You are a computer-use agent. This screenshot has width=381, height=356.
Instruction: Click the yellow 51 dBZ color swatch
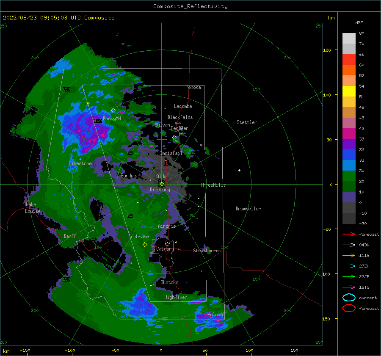[x=349, y=91]
